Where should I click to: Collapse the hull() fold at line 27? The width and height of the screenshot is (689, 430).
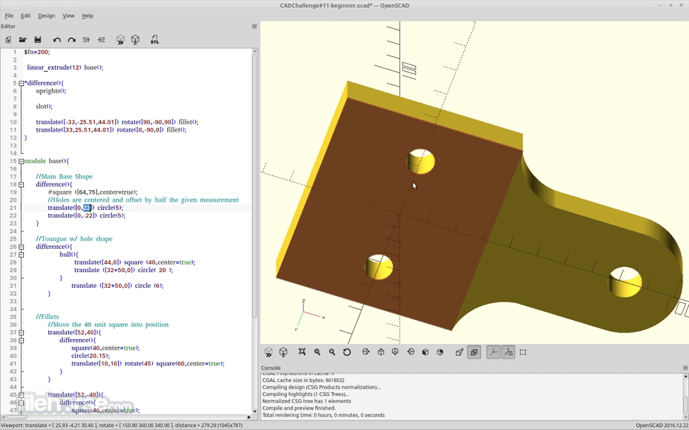tap(21, 255)
